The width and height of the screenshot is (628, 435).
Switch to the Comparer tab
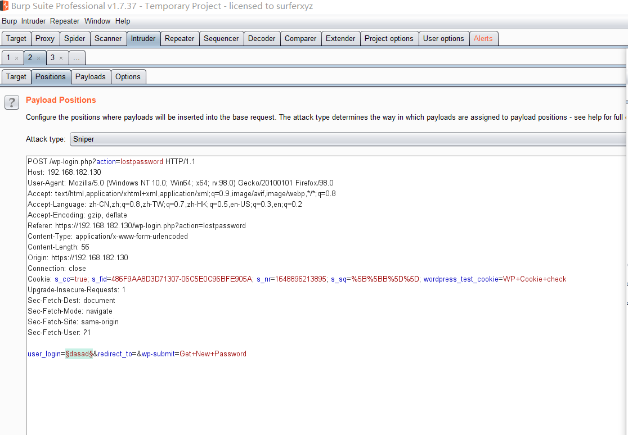coord(300,38)
